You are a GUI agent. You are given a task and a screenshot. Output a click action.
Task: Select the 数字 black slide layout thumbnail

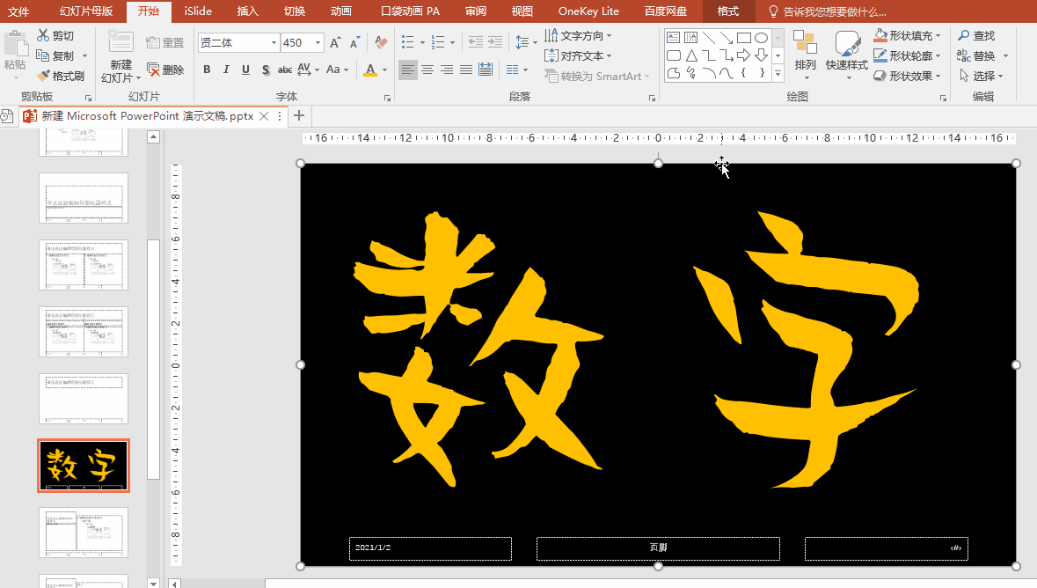click(84, 465)
